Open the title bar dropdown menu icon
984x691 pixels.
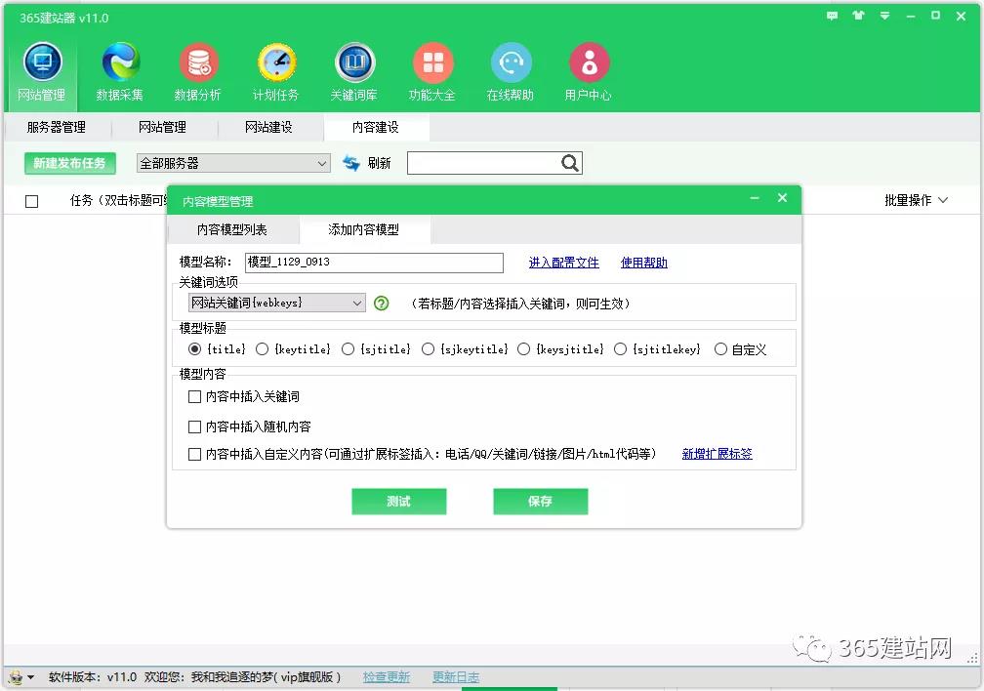tap(884, 16)
